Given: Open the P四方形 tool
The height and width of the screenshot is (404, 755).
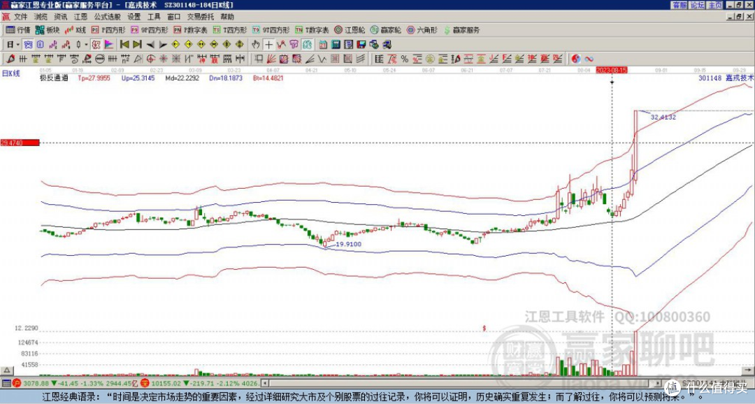Looking at the screenshot, I should [x=108, y=30].
